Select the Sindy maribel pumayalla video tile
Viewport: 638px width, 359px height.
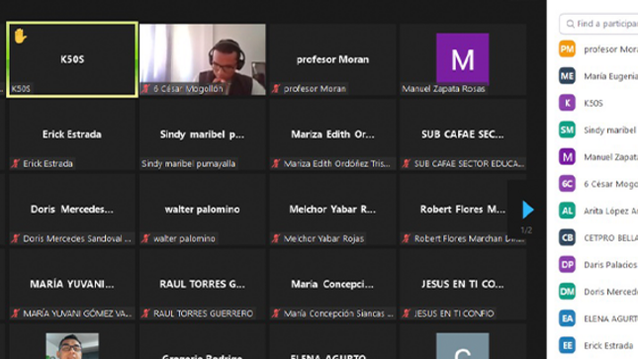tap(202, 135)
